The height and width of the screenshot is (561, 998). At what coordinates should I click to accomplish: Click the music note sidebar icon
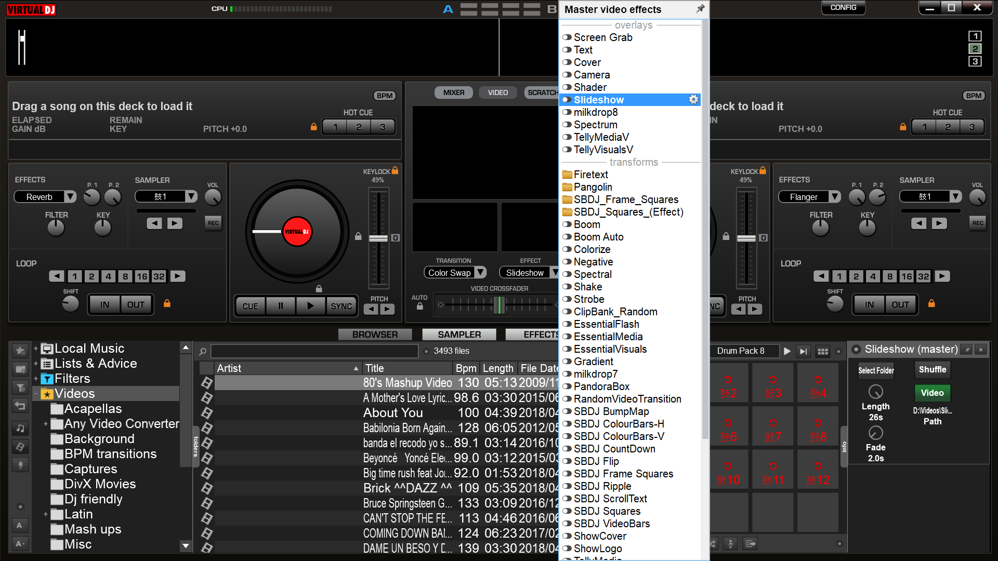coord(20,428)
